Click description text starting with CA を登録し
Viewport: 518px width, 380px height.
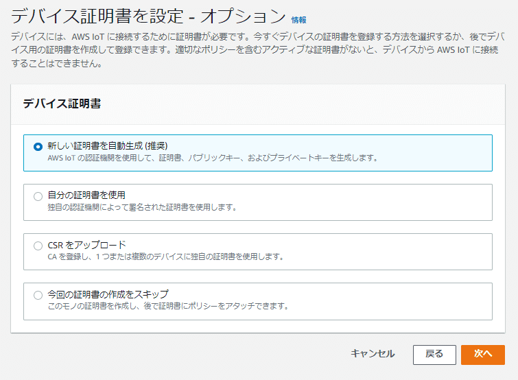166,257
